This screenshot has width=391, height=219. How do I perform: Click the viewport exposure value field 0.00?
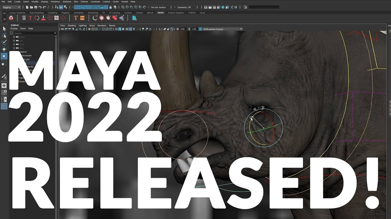183,29
